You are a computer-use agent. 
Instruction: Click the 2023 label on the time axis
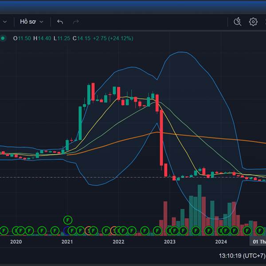(x=169, y=242)
